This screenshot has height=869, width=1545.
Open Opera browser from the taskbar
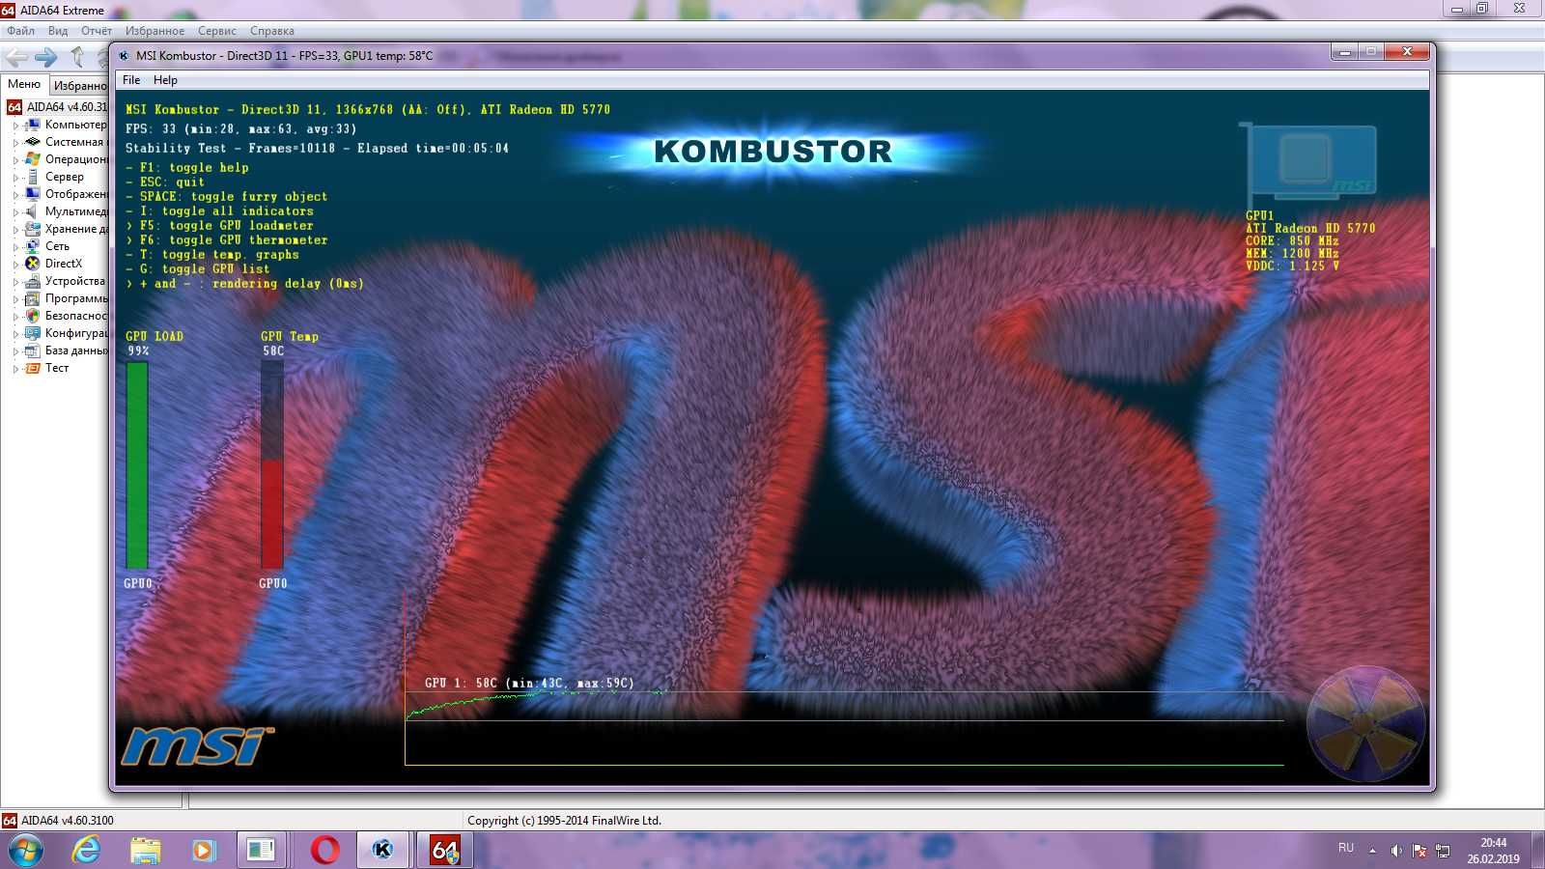coord(325,850)
